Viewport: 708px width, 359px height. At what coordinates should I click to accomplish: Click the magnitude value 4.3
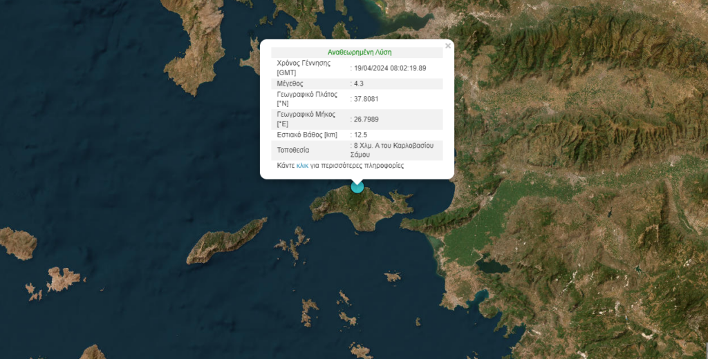tap(359, 84)
